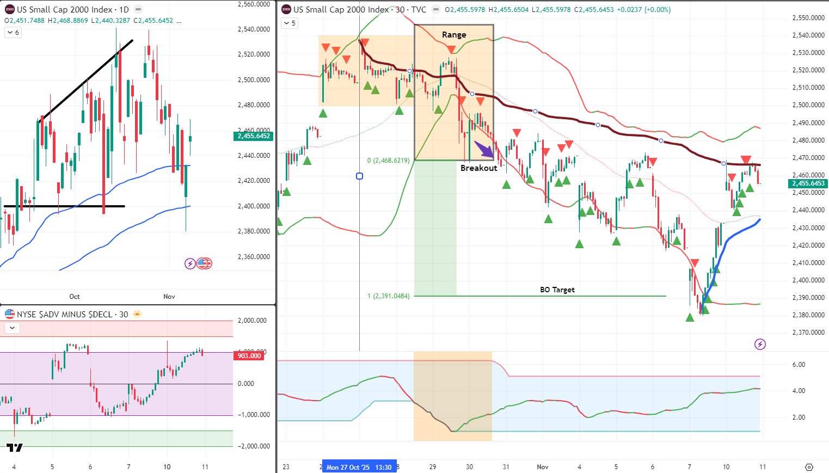Screen dimensions: 829x473
Task: Click the lightning bolt icon on the intraday chart
Action: (759, 345)
